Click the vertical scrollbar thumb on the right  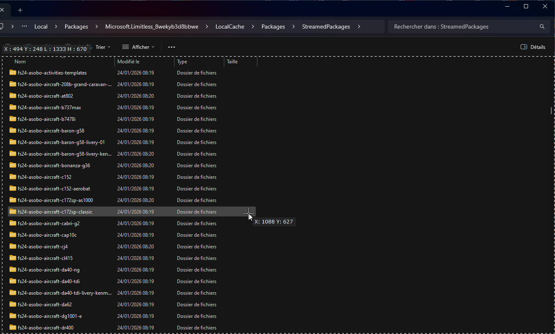(x=551, y=111)
